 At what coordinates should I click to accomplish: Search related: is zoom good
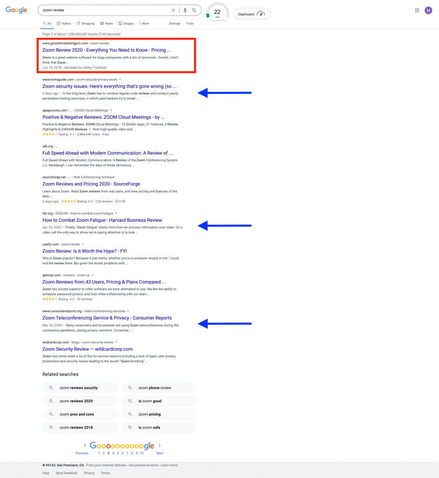pos(159,401)
